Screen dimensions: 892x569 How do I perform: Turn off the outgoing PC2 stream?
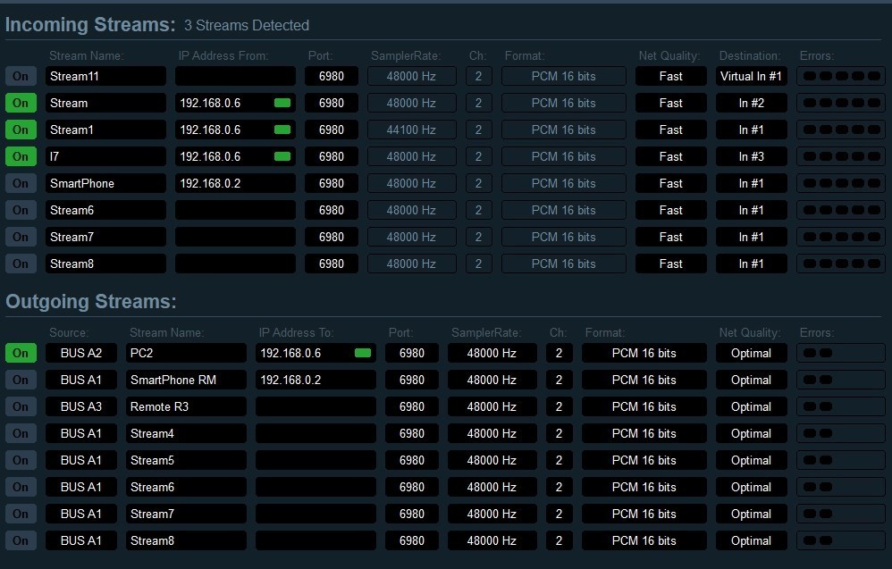click(x=21, y=353)
